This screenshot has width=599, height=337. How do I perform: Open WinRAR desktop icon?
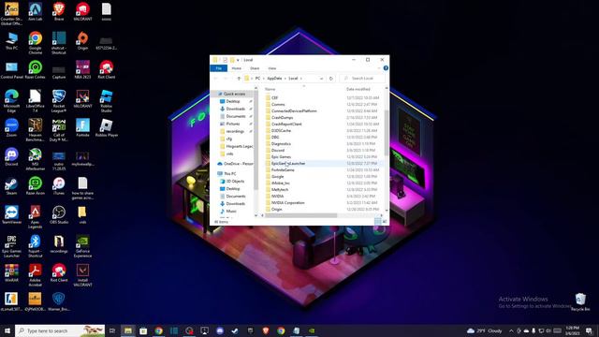(x=11, y=273)
